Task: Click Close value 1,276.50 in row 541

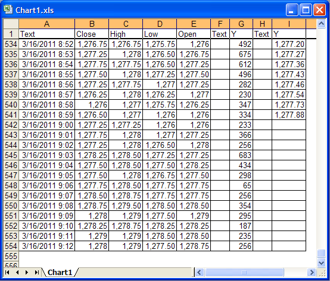Action: click(92, 115)
